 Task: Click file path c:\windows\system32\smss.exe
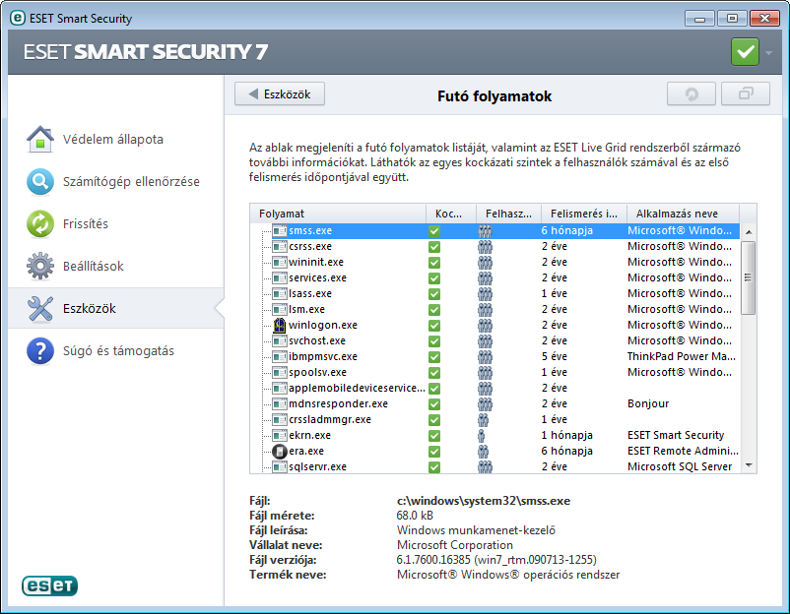tap(484, 501)
